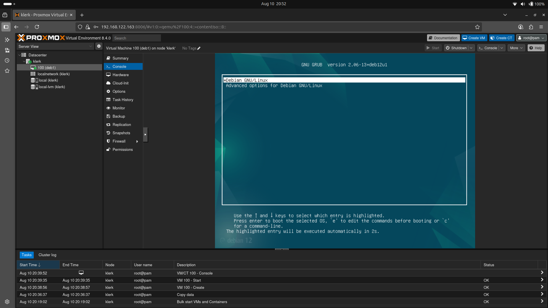The width and height of the screenshot is (548, 308).
Task: Switch to the Cluster log tab
Action: 47,255
